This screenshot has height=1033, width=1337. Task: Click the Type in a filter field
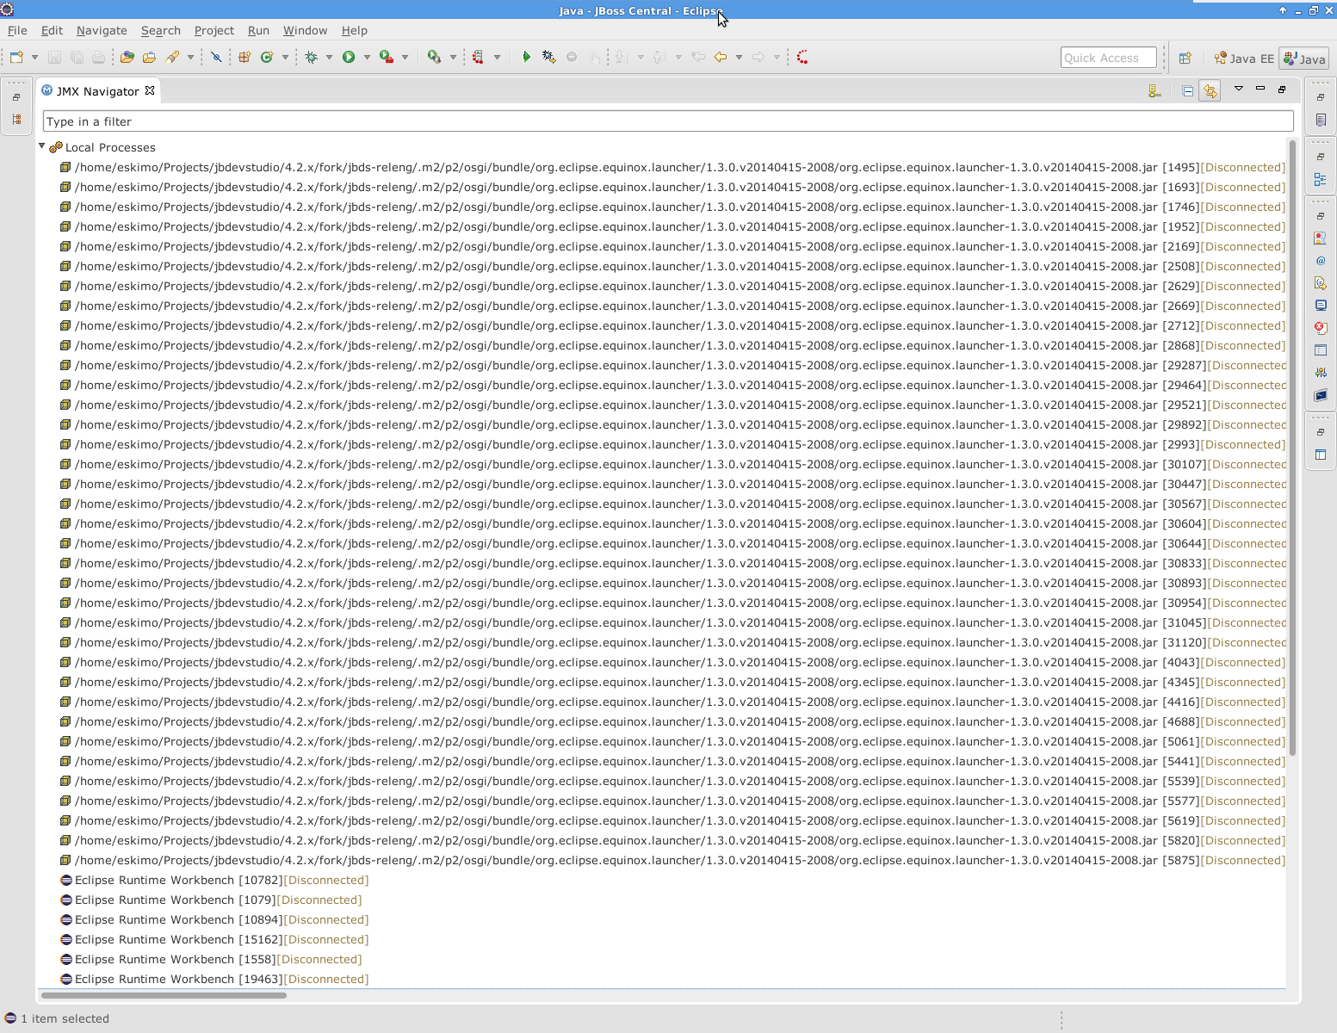coord(668,121)
